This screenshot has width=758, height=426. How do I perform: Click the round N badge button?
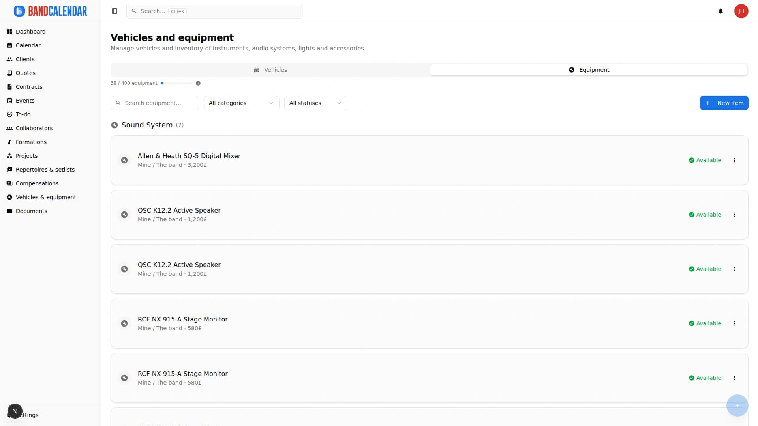[15, 411]
